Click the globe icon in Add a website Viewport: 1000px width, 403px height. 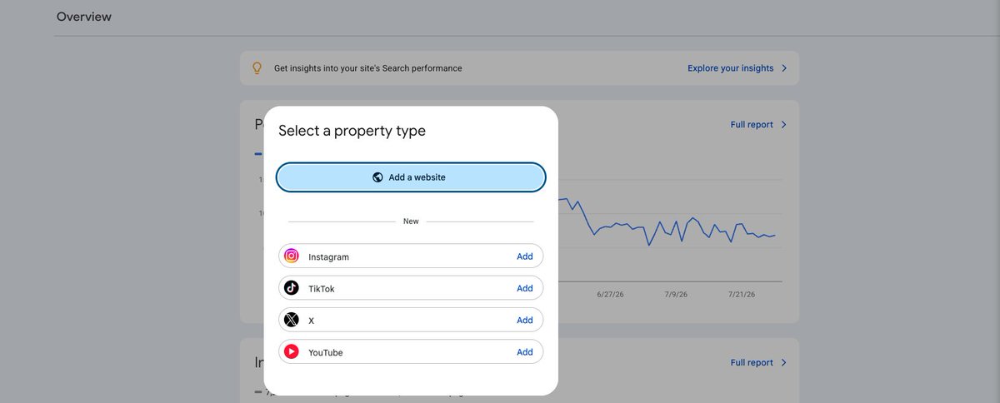click(x=377, y=177)
